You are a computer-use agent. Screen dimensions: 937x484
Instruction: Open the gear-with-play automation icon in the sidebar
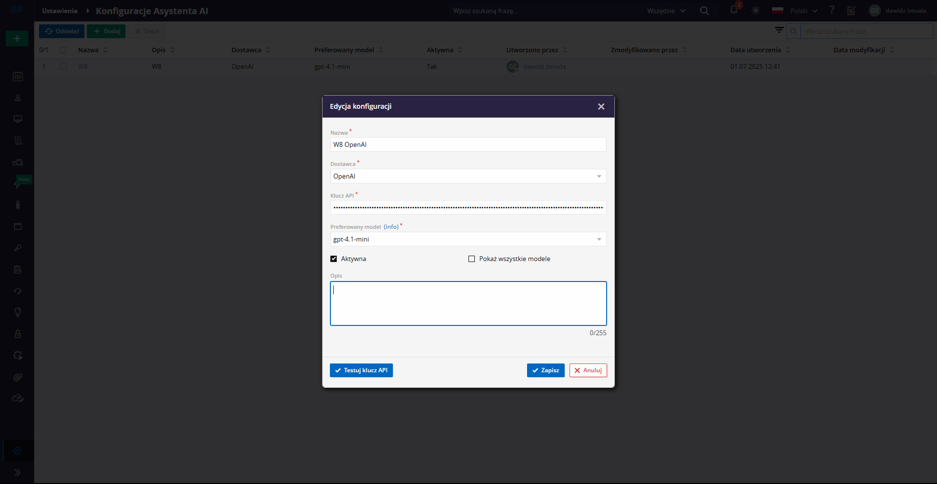tap(18, 355)
